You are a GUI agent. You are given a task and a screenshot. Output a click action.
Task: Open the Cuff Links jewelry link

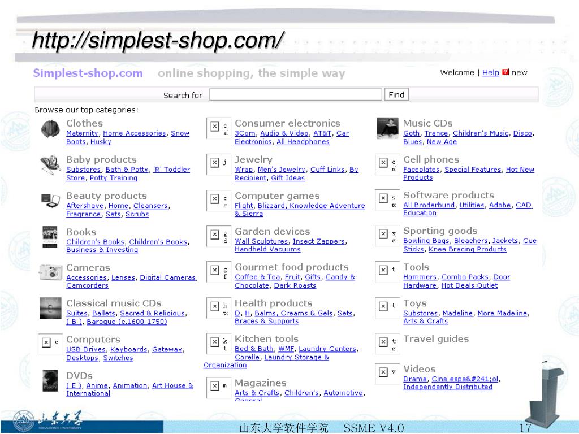coord(327,170)
